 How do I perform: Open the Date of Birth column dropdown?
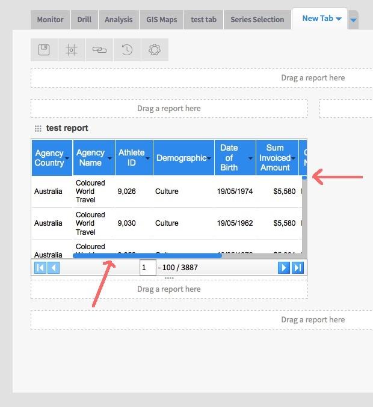(250, 158)
